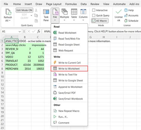Click the copy icon in Quick Query
This screenshot has height=130, width=141.
tap(36, 15)
